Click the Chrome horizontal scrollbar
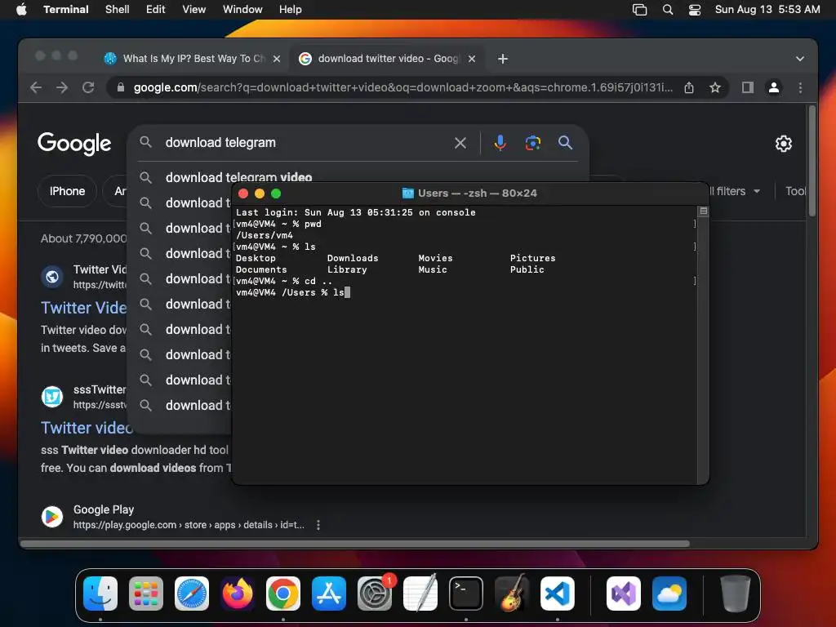 coord(355,544)
